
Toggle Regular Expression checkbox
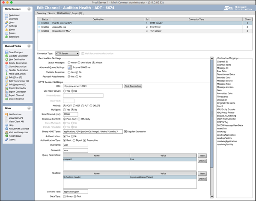125,132
